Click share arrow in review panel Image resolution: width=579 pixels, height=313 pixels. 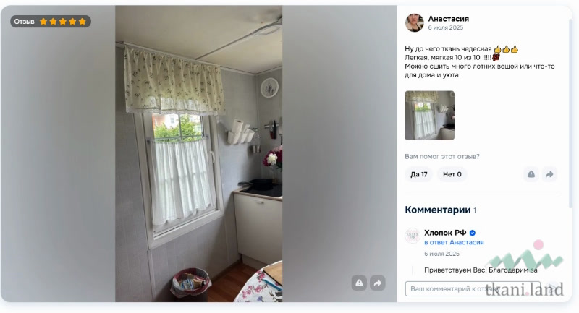(549, 174)
